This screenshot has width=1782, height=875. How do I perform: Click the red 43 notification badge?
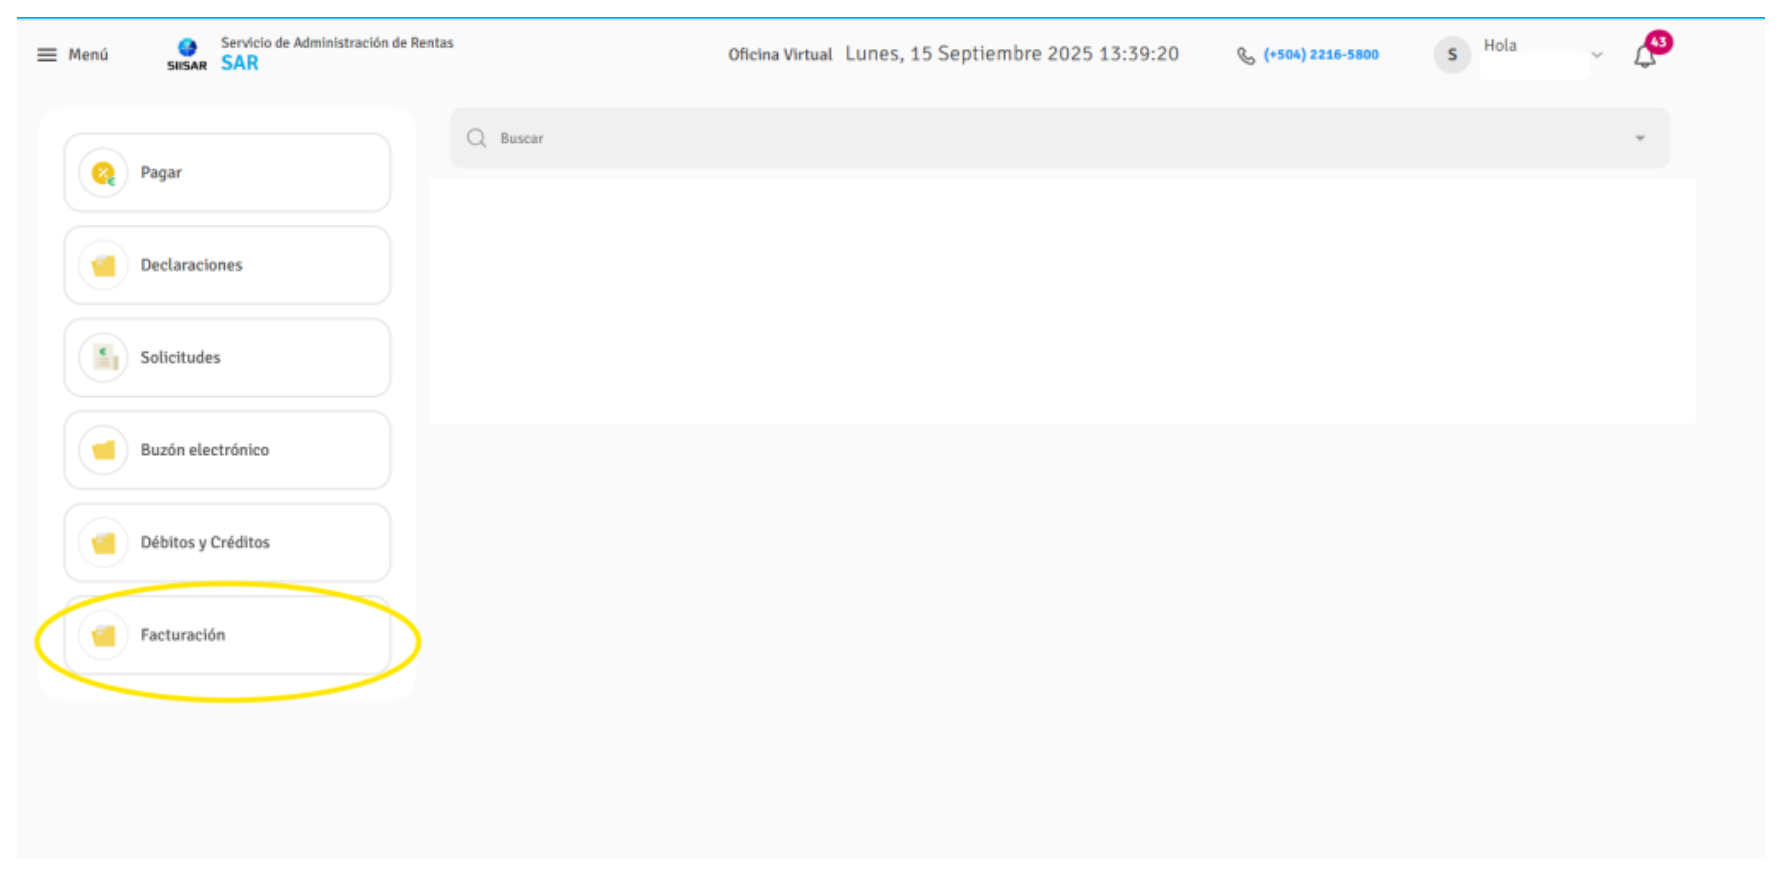(1658, 42)
